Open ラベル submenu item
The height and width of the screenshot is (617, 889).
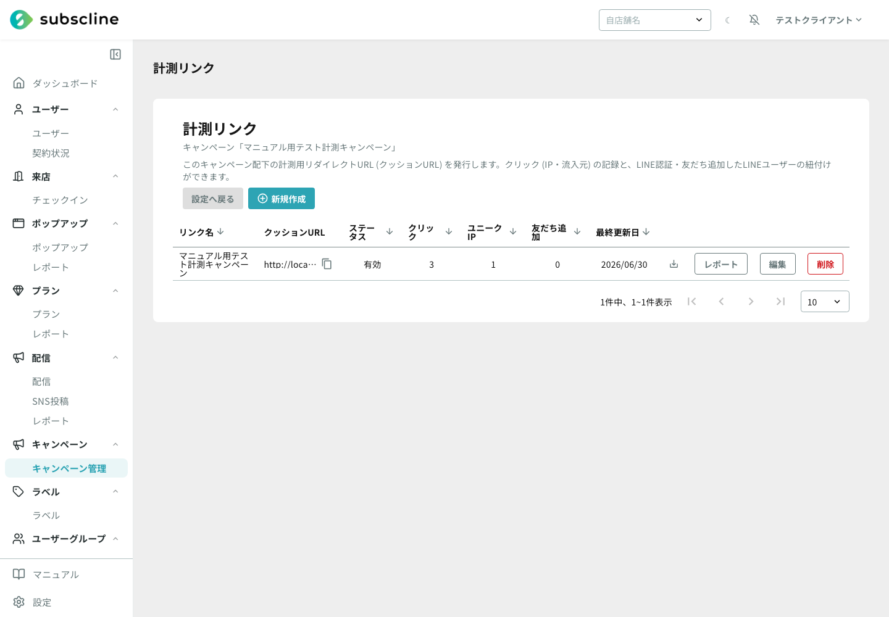click(x=46, y=515)
